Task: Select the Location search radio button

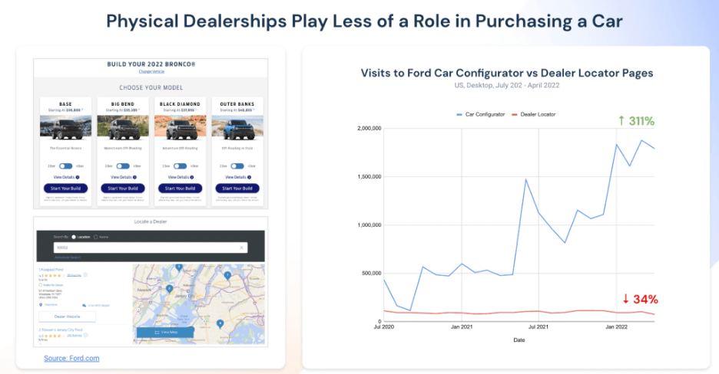Action: coord(72,237)
